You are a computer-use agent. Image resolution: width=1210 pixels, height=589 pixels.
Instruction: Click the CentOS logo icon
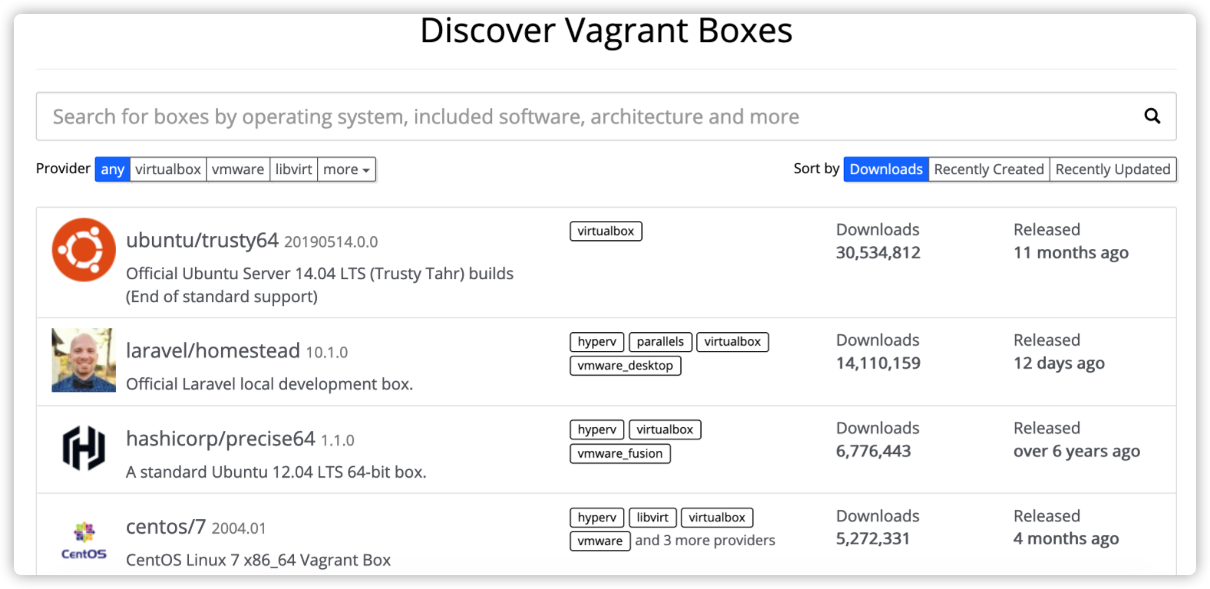point(84,541)
